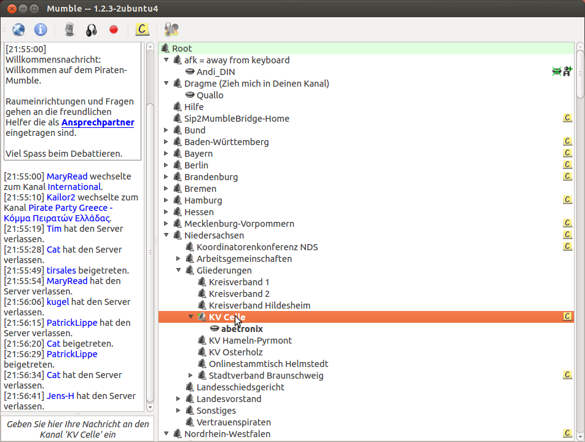Click the audio wizard icon in the toolbar
The width and height of the screenshot is (585, 442).
coord(171,29)
